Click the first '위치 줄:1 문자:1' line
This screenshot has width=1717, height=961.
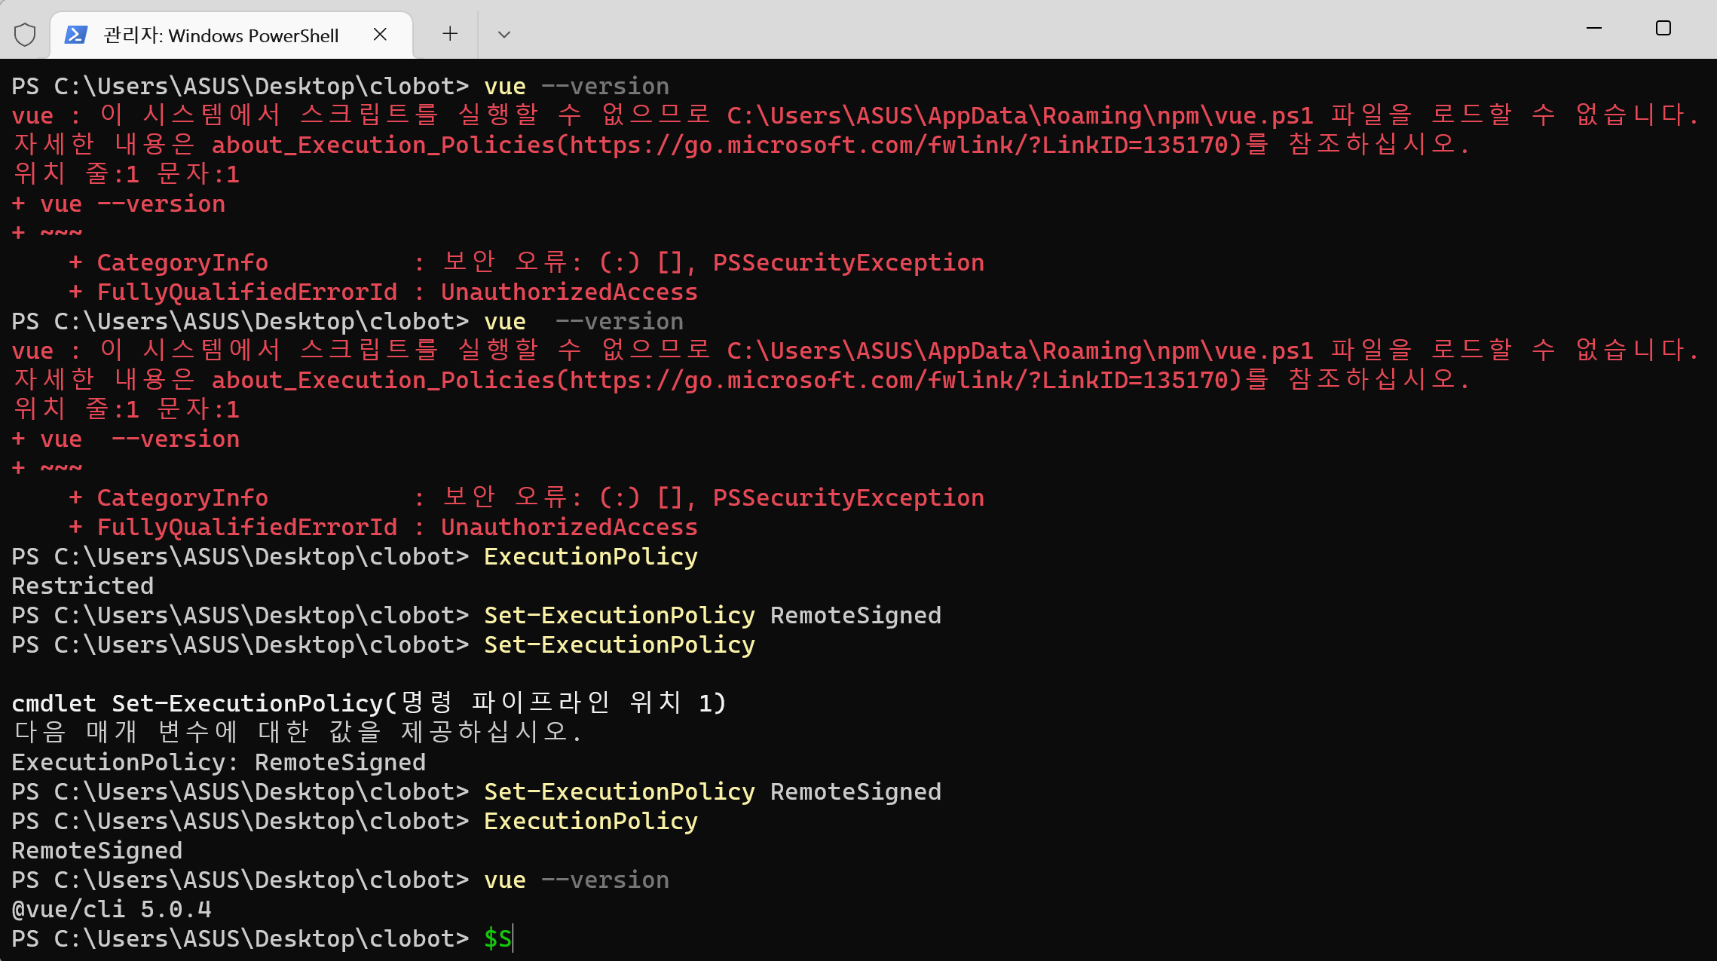click(x=127, y=174)
